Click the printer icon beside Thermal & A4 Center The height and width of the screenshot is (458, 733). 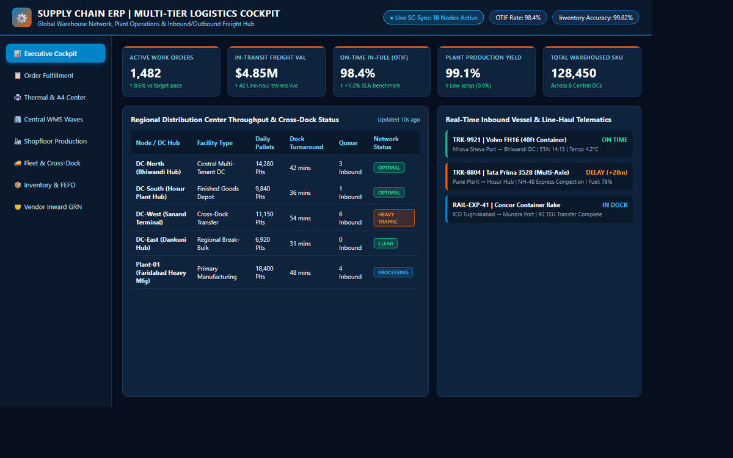[18, 98]
